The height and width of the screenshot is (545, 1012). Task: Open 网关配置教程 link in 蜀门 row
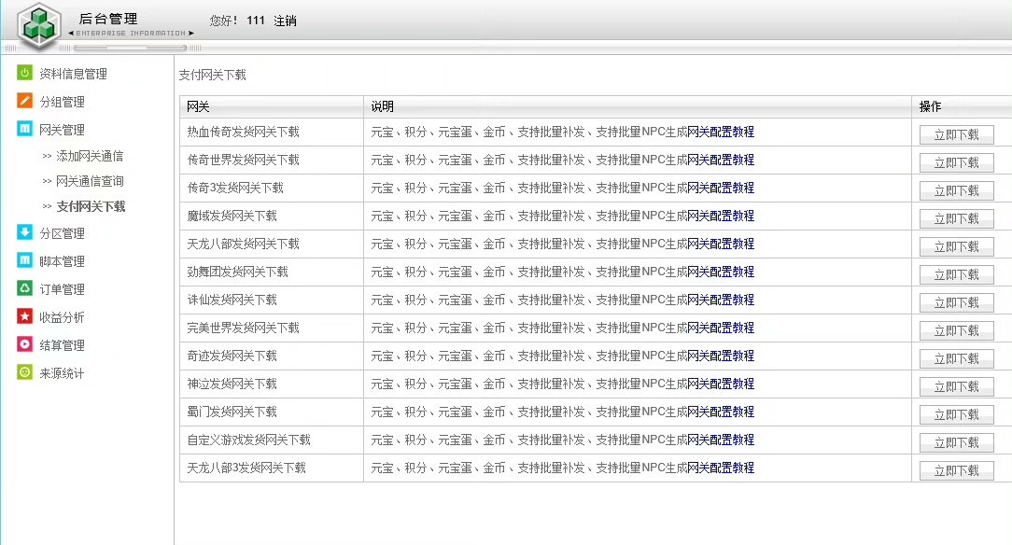click(x=721, y=412)
